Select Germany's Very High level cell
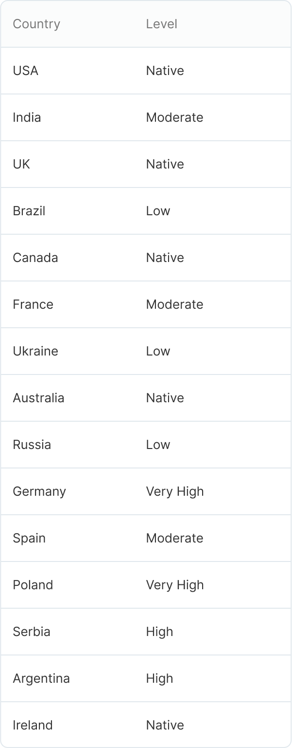Image resolution: width=292 pixels, height=748 pixels. pos(175,491)
